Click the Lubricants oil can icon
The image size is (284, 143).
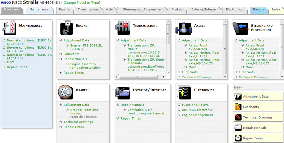(238, 107)
